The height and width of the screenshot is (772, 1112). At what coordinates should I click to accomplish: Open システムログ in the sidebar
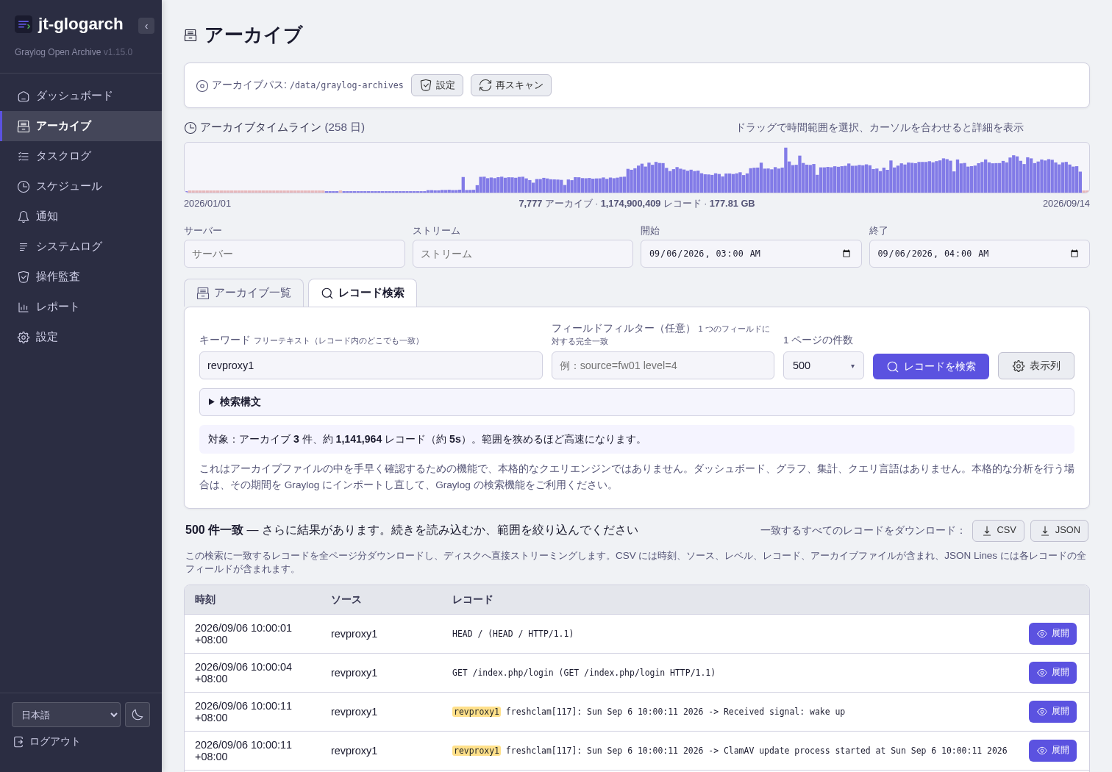(x=81, y=246)
